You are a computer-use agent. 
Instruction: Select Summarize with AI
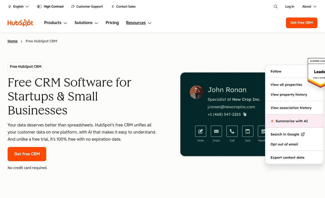[294, 121]
